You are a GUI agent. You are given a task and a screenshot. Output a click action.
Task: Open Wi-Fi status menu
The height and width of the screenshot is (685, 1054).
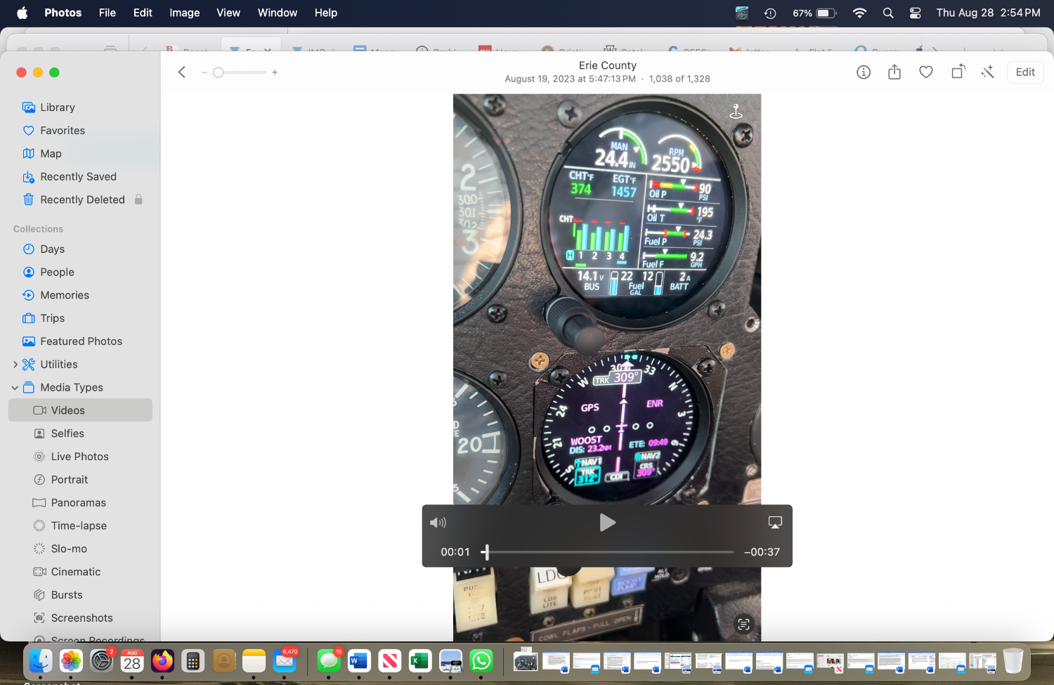point(859,13)
